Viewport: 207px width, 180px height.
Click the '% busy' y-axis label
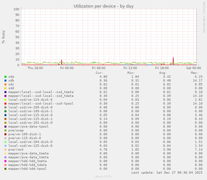(x=3, y=37)
